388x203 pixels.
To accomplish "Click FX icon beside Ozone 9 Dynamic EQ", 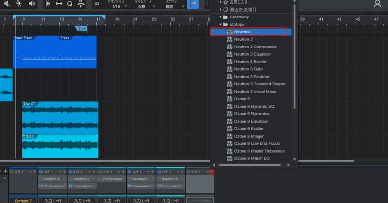I will pyautogui.click(x=229, y=106).
